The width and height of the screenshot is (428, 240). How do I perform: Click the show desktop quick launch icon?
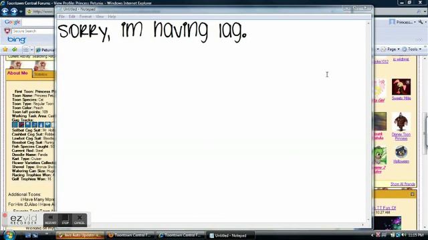27,235
